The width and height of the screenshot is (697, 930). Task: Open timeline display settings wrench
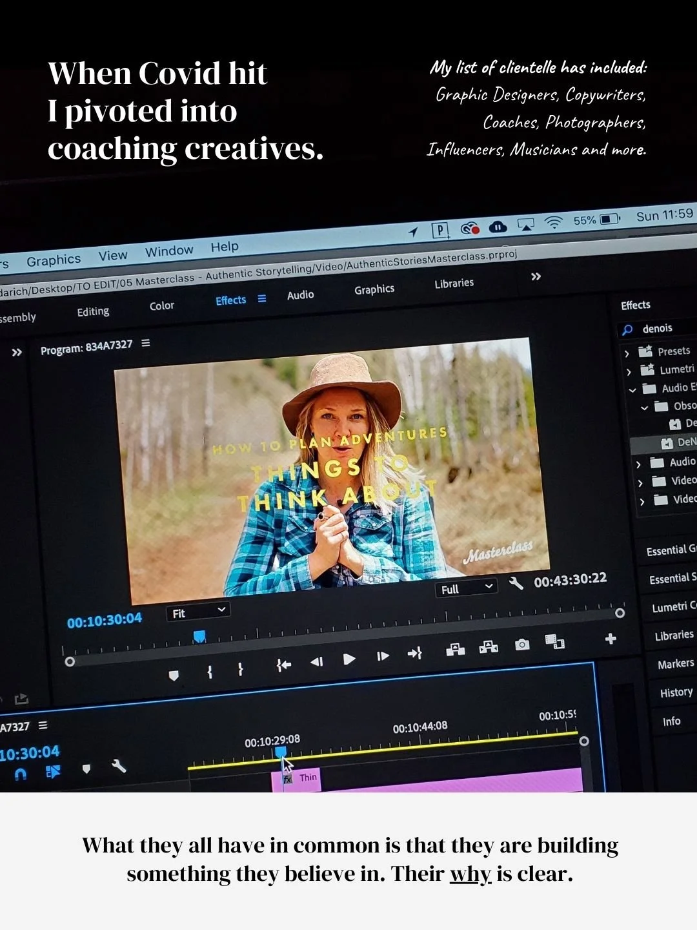(118, 766)
